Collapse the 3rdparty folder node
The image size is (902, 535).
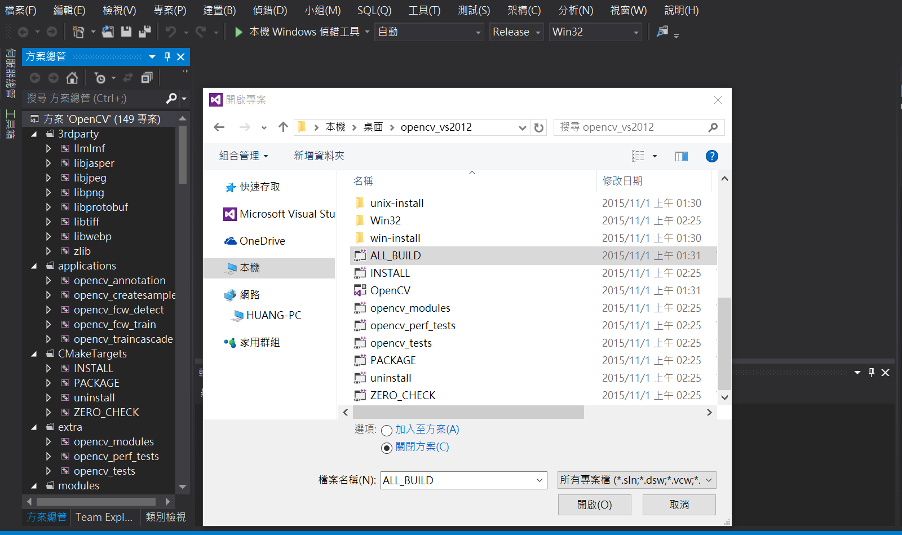click(34, 134)
